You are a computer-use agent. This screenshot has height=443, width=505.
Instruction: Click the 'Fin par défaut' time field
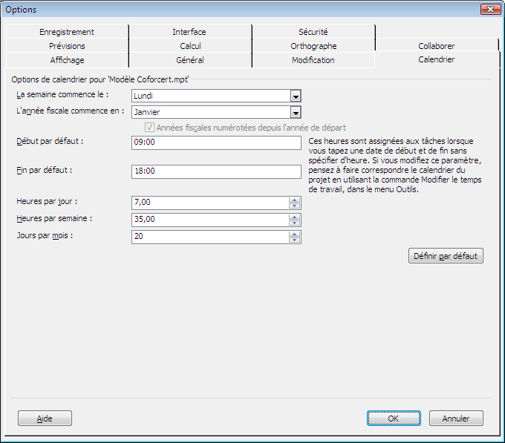pyautogui.click(x=215, y=171)
